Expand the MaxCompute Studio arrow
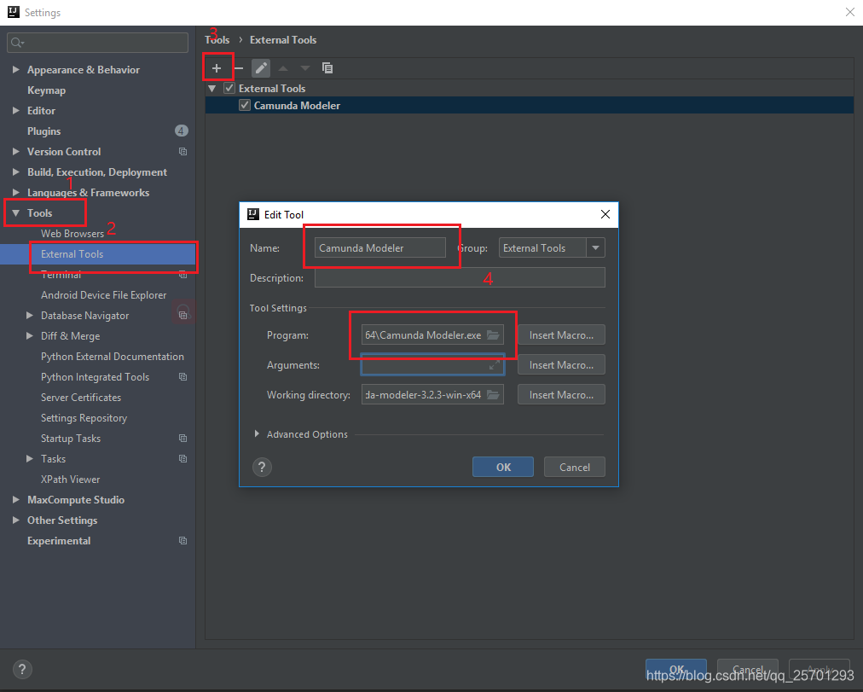 coord(16,500)
